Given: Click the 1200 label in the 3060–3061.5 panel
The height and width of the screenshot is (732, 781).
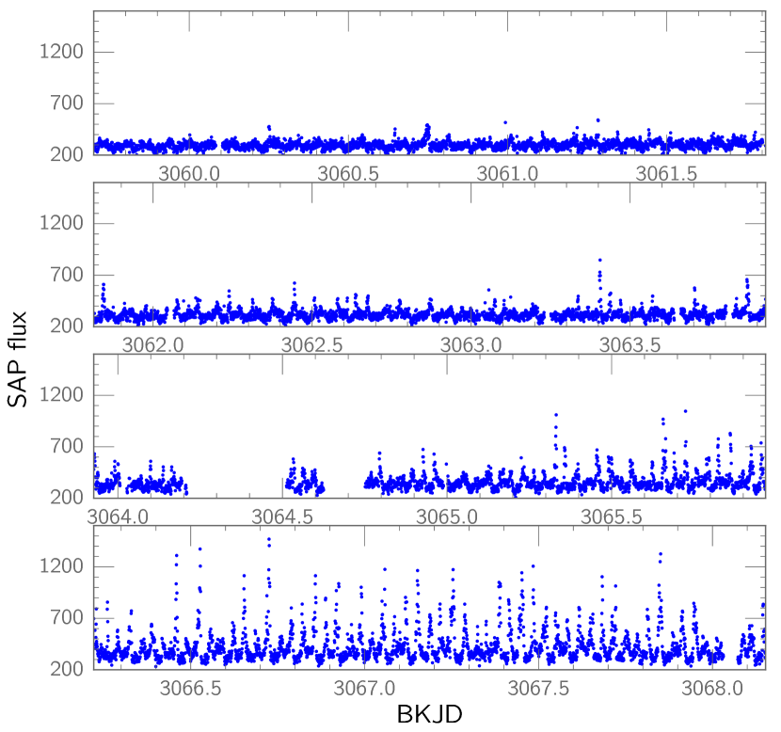Looking at the screenshot, I should coord(62,52).
